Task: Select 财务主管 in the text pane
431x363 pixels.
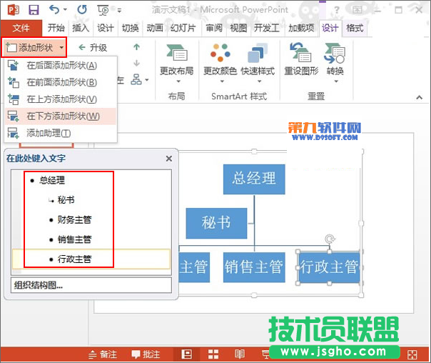Action: pyautogui.click(x=74, y=219)
